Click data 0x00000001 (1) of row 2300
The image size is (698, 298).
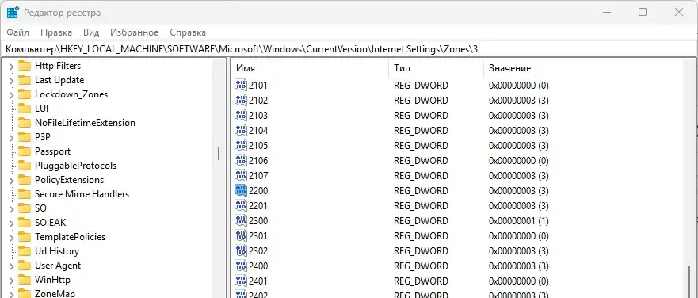519,221
